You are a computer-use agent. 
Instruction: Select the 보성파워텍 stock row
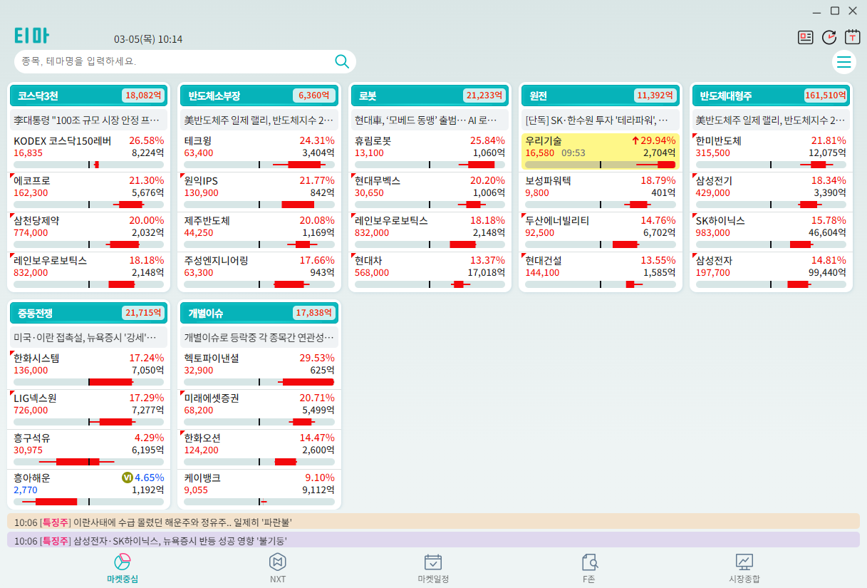[x=600, y=192]
